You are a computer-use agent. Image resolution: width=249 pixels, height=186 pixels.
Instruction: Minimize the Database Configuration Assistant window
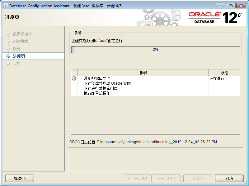pos(220,6)
